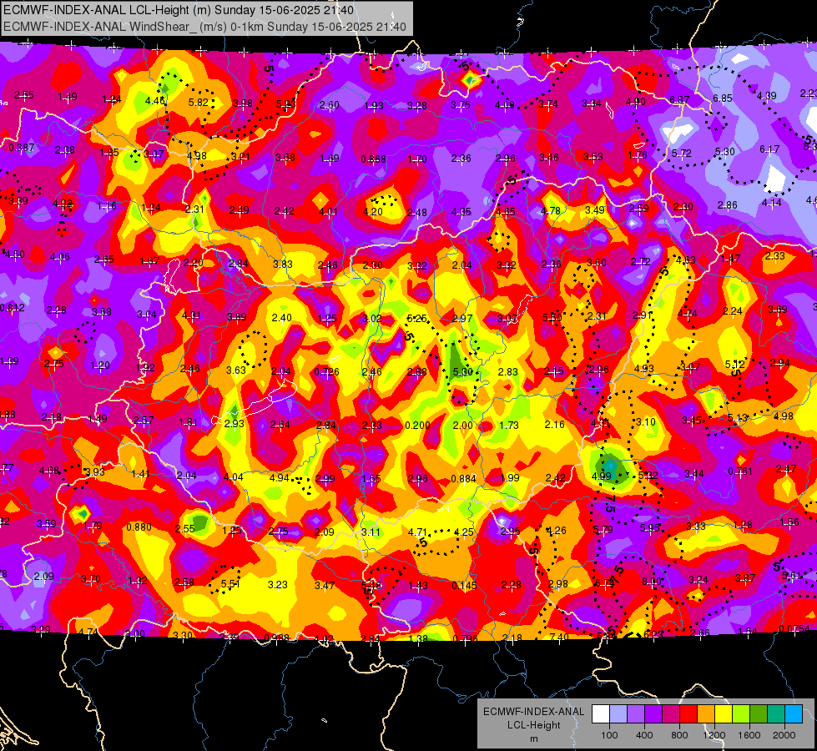Choose the red legend swatch
Image resolution: width=817 pixels, height=751 pixels.
tap(688, 714)
